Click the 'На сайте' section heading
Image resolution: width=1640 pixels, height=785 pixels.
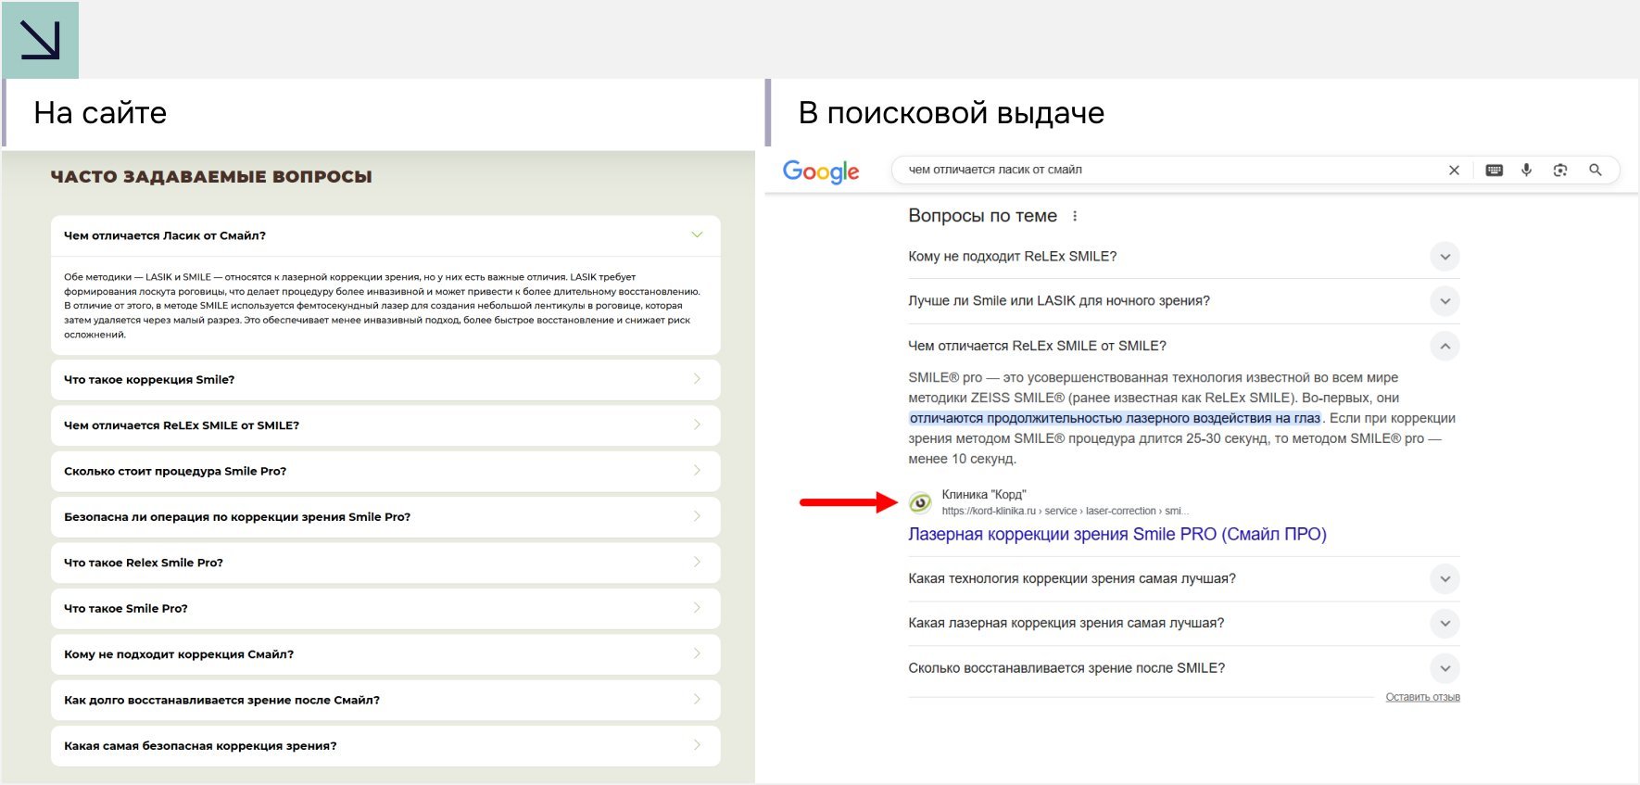100,113
